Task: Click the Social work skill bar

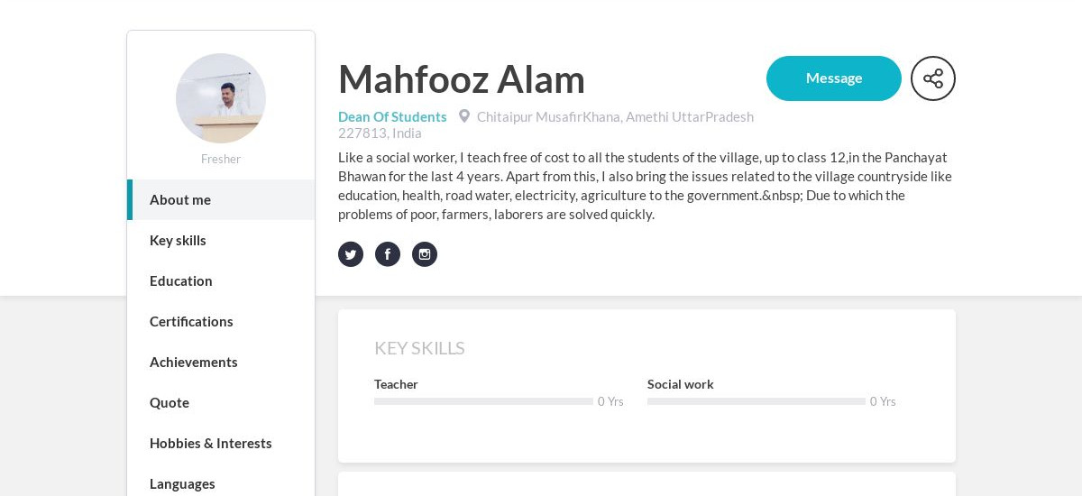Action: (x=756, y=401)
